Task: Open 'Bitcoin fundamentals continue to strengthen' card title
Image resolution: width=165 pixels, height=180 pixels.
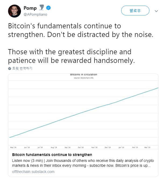Action: click(52, 155)
